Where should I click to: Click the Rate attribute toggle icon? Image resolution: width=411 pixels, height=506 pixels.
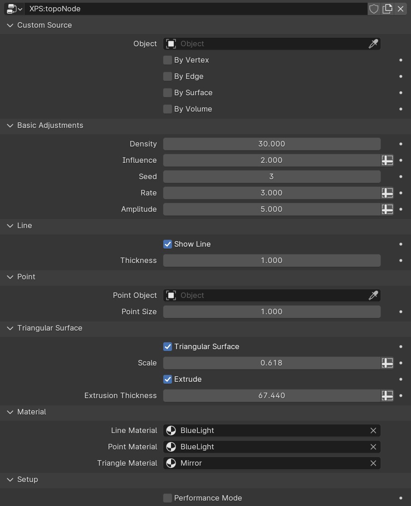[387, 193]
